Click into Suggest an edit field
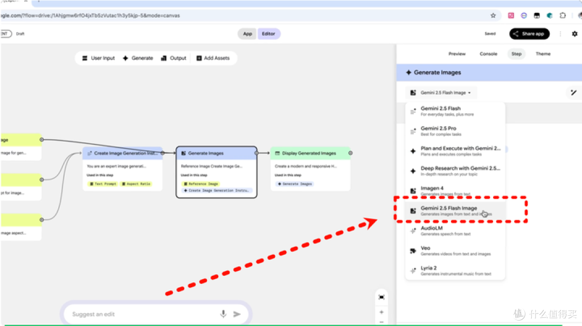This screenshot has height=326, width=582. [x=143, y=314]
